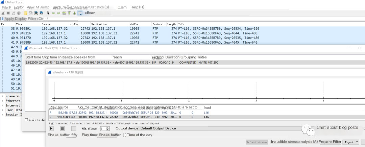This screenshot has height=147, width=365.
Task: Sort packets by Length column header
Action: click(172, 24)
